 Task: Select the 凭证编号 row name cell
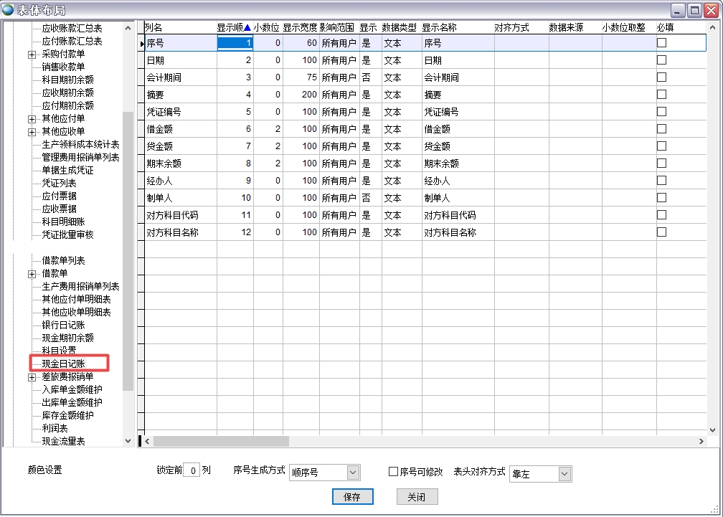179,112
